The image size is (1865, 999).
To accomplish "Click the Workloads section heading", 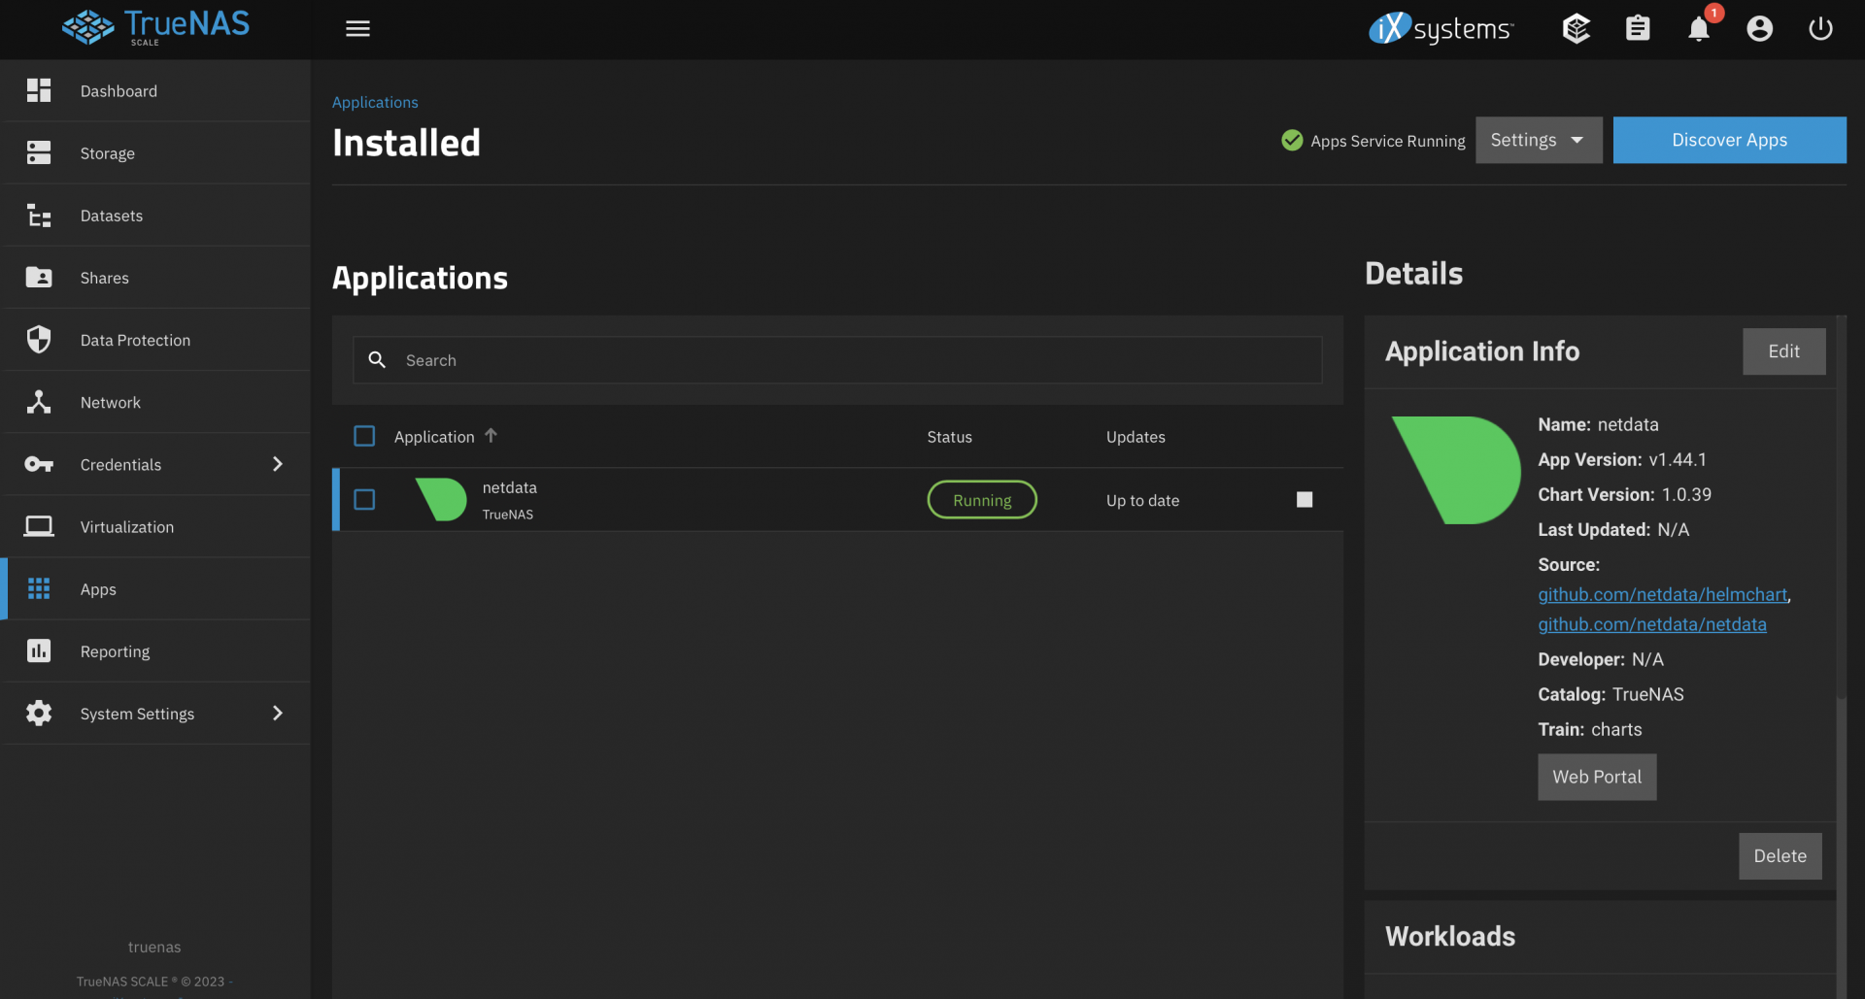I will click(x=1449, y=936).
